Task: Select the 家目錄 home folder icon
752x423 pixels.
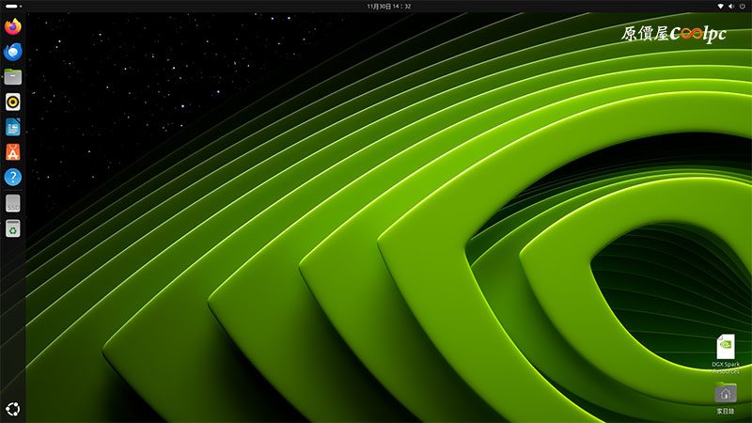Action: coord(726,393)
